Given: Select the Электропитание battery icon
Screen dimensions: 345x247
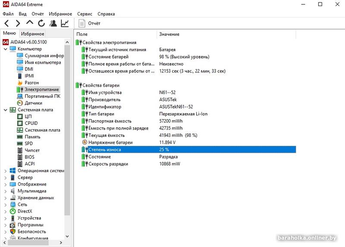Looking at the screenshot, I should tap(20, 90).
